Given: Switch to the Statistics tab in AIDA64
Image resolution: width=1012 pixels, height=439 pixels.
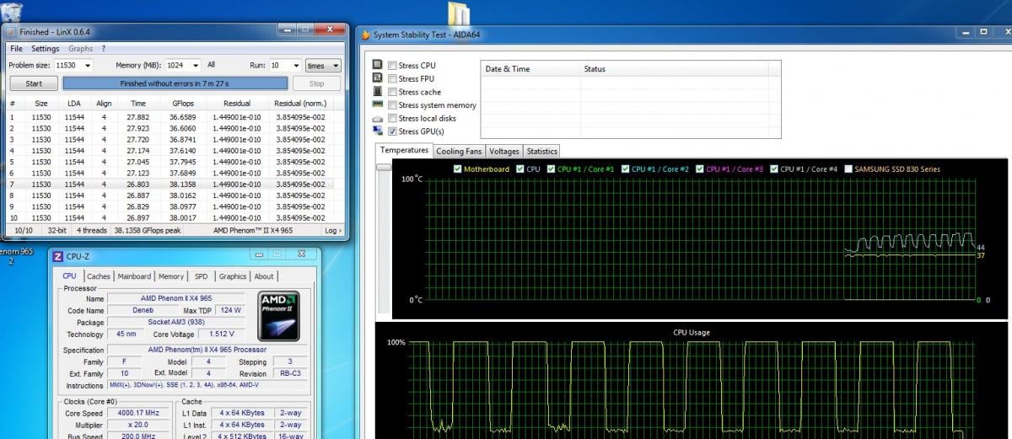Looking at the screenshot, I should click(x=541, y=152).
